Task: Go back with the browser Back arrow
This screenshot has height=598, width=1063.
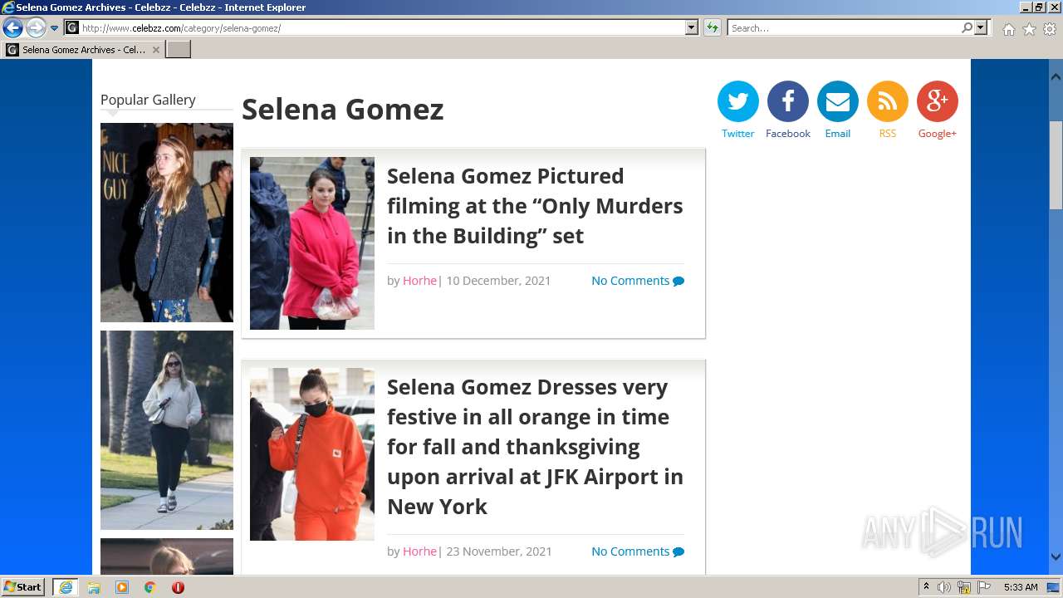Action: click(x=12, y=28)
